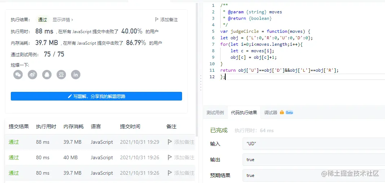Click the 88 ms cell in table
Image resolution: width=385 pixels, height=183 pixels.
[x=43, y=142]
